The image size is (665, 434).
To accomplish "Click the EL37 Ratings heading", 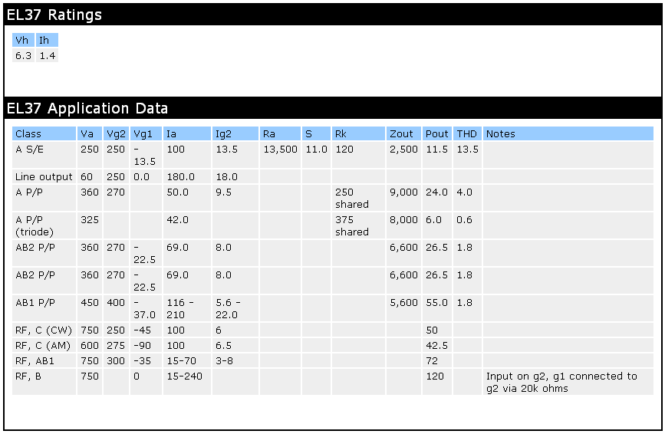I will [x=54, y=15].
